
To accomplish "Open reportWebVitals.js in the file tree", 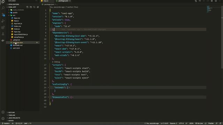I will tap(21, 34).
